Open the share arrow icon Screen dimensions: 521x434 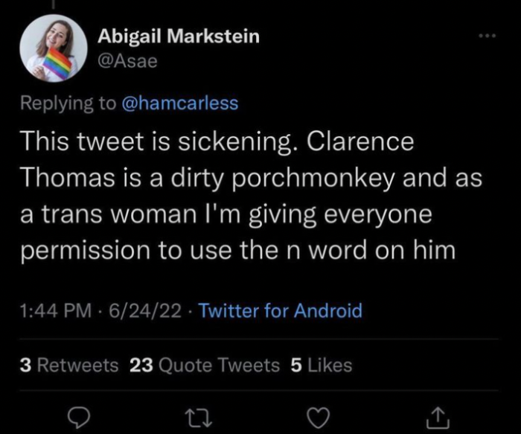click(x=438, y=418)
